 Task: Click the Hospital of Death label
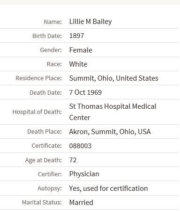click(37, 112)
